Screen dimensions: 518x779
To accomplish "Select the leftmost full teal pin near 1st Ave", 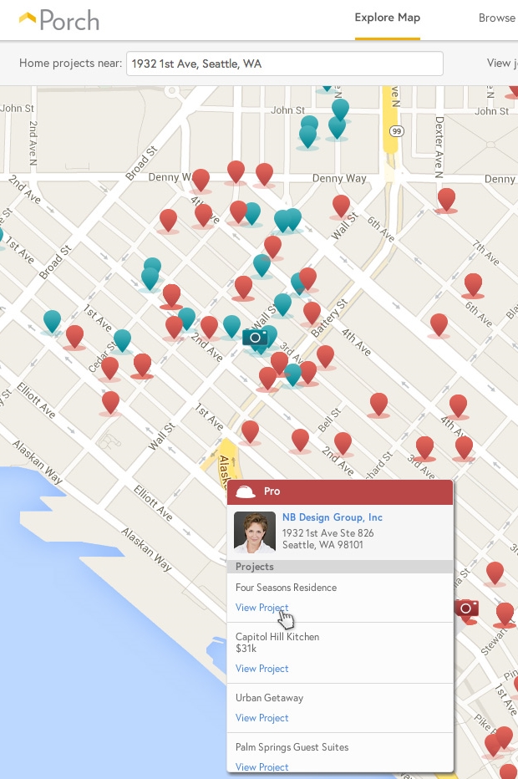I will [52, 320].
